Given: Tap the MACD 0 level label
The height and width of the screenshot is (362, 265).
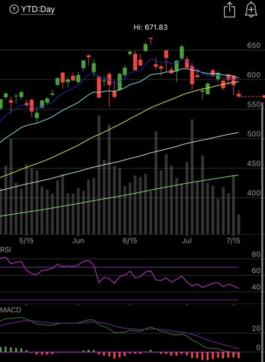Looking at the screenshot, I should [258, 348].
